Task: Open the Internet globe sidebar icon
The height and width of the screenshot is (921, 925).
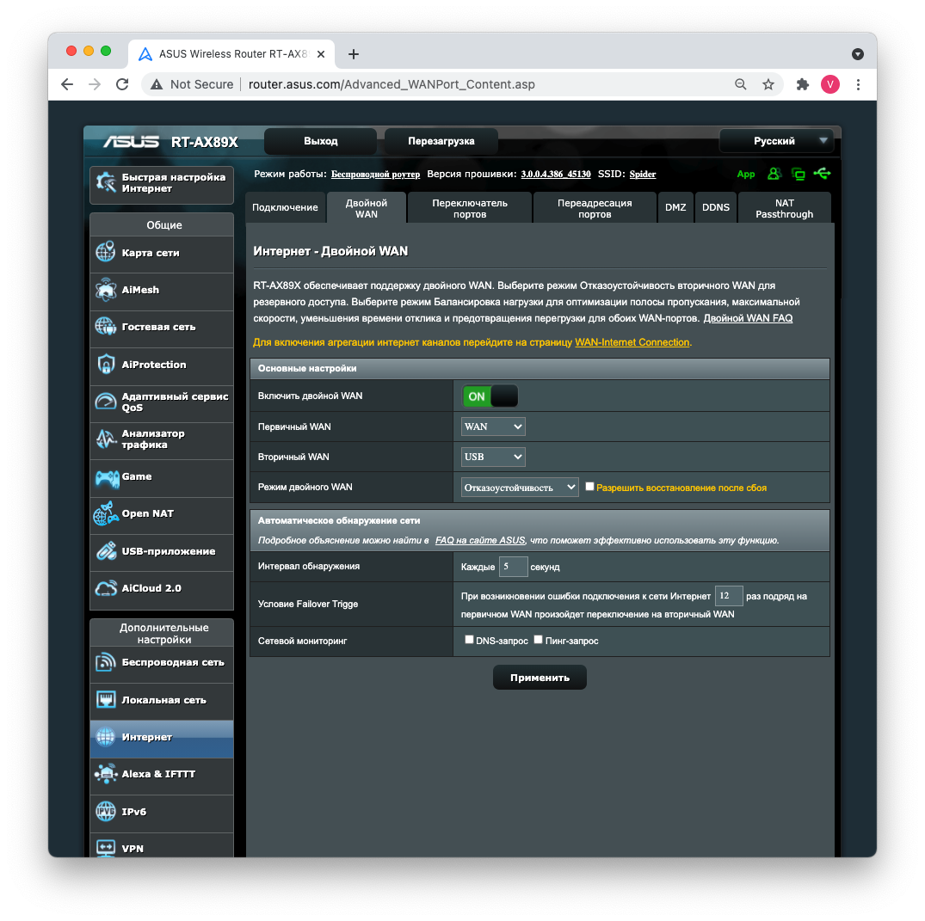Action: click(x=106, y=737)
